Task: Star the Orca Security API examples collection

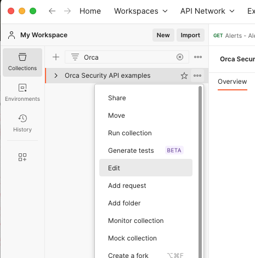Action: [184, 76]
